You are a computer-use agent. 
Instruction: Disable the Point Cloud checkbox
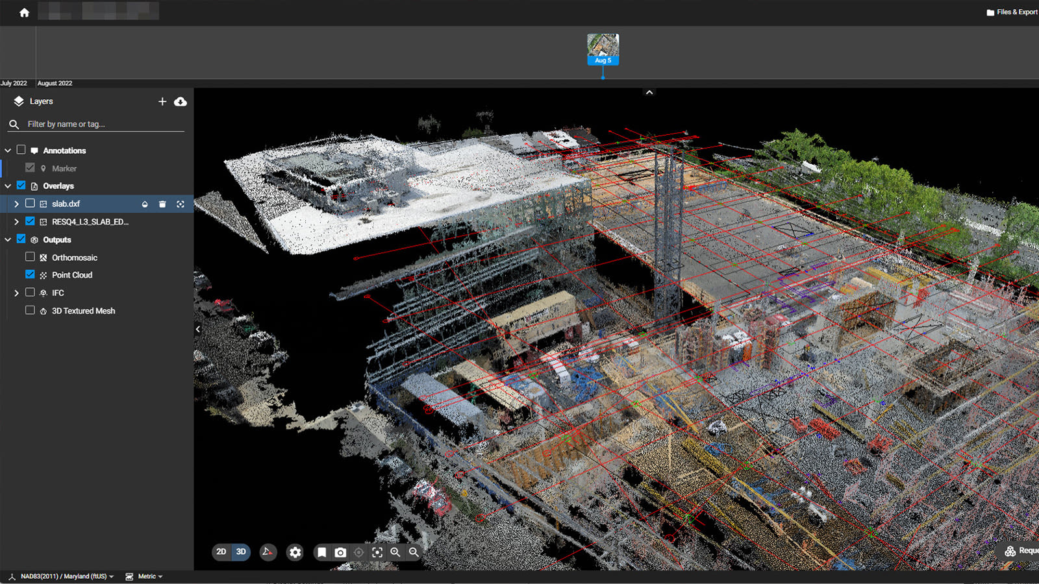[x=30, y=274]
